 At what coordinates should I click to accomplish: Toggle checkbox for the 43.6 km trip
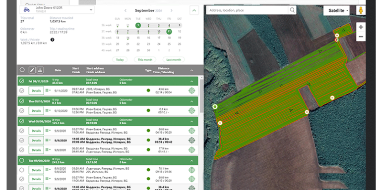click(x=22, y=91)
